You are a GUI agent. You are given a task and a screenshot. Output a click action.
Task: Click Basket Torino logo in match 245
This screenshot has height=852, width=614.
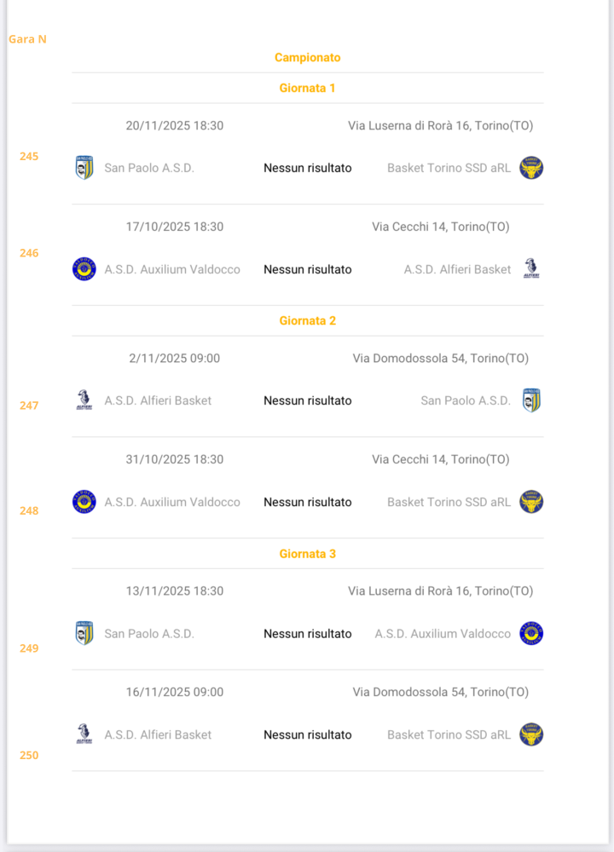(x=531, y=168)
